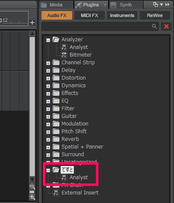Collapse the Analyzer folder
Viewport: 174px width, 203px height.
pos(48,40)
